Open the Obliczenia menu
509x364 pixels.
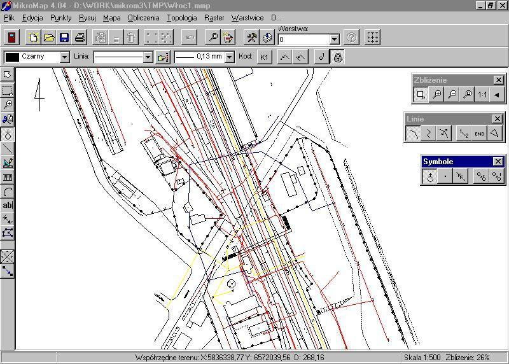coord(143,18)
